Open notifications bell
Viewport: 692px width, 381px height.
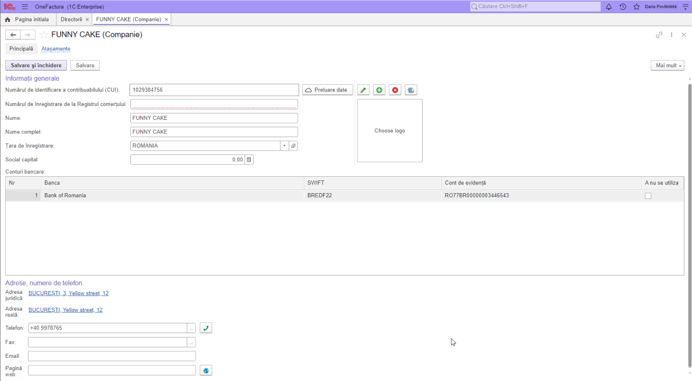click(x=608, y=6)
